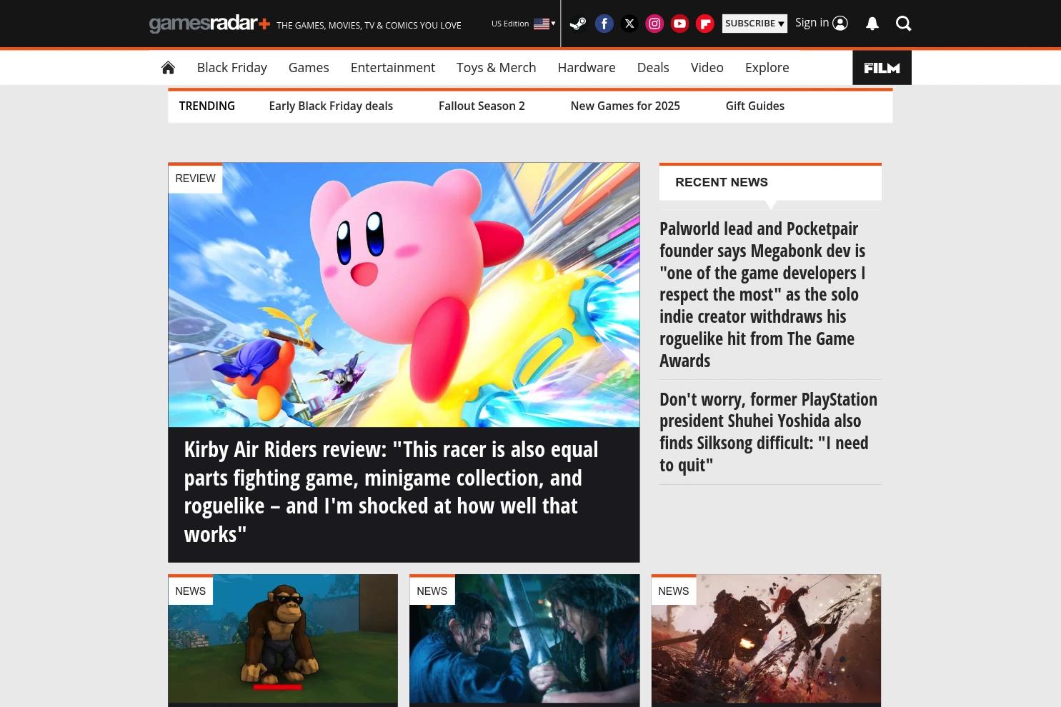Open the Deals menu
Screen dimensions: 1061x707
[x=653, y=67]
